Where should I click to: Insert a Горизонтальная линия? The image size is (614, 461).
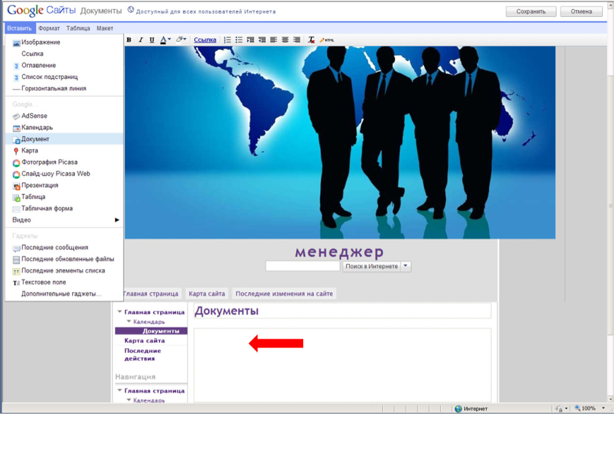coord(64,89)
